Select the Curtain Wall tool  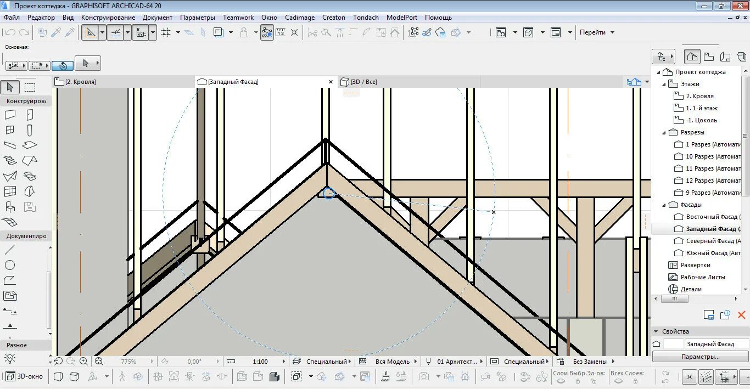10,191
